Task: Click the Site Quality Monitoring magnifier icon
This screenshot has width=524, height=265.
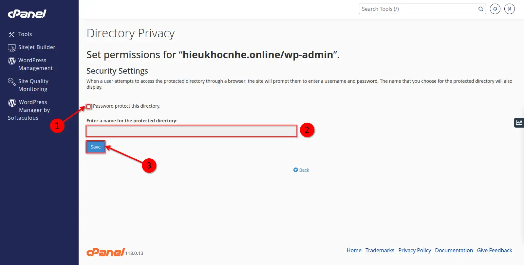Action: click(11, 81)
